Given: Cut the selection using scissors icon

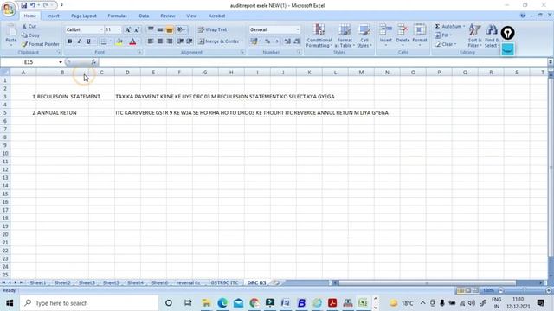Looking at the screenshot, I should (x=29, y=27).
